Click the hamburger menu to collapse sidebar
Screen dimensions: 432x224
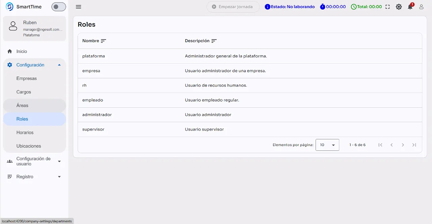pos(78,7)
